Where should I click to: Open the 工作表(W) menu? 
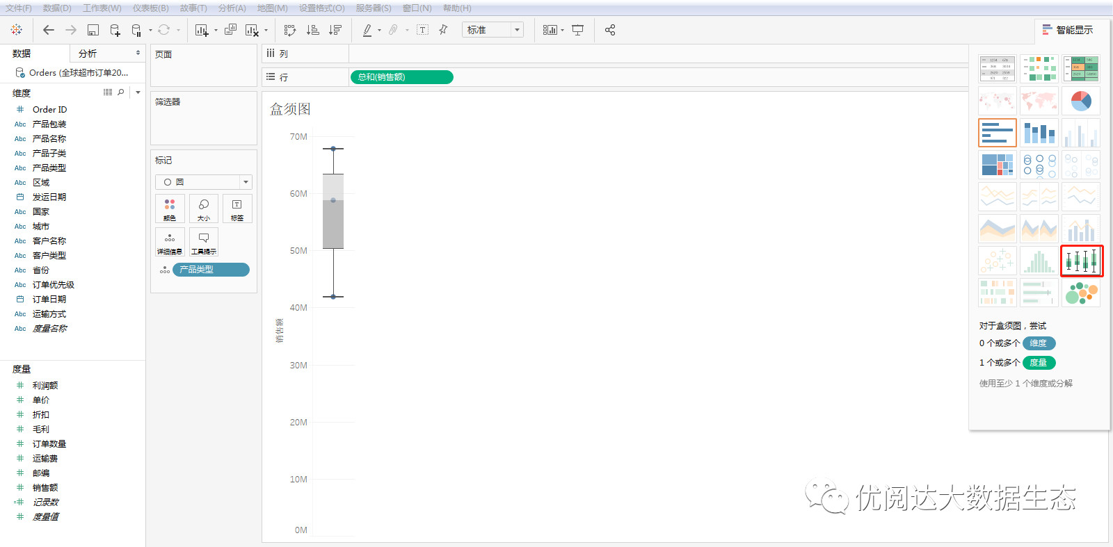coord(102,8)
